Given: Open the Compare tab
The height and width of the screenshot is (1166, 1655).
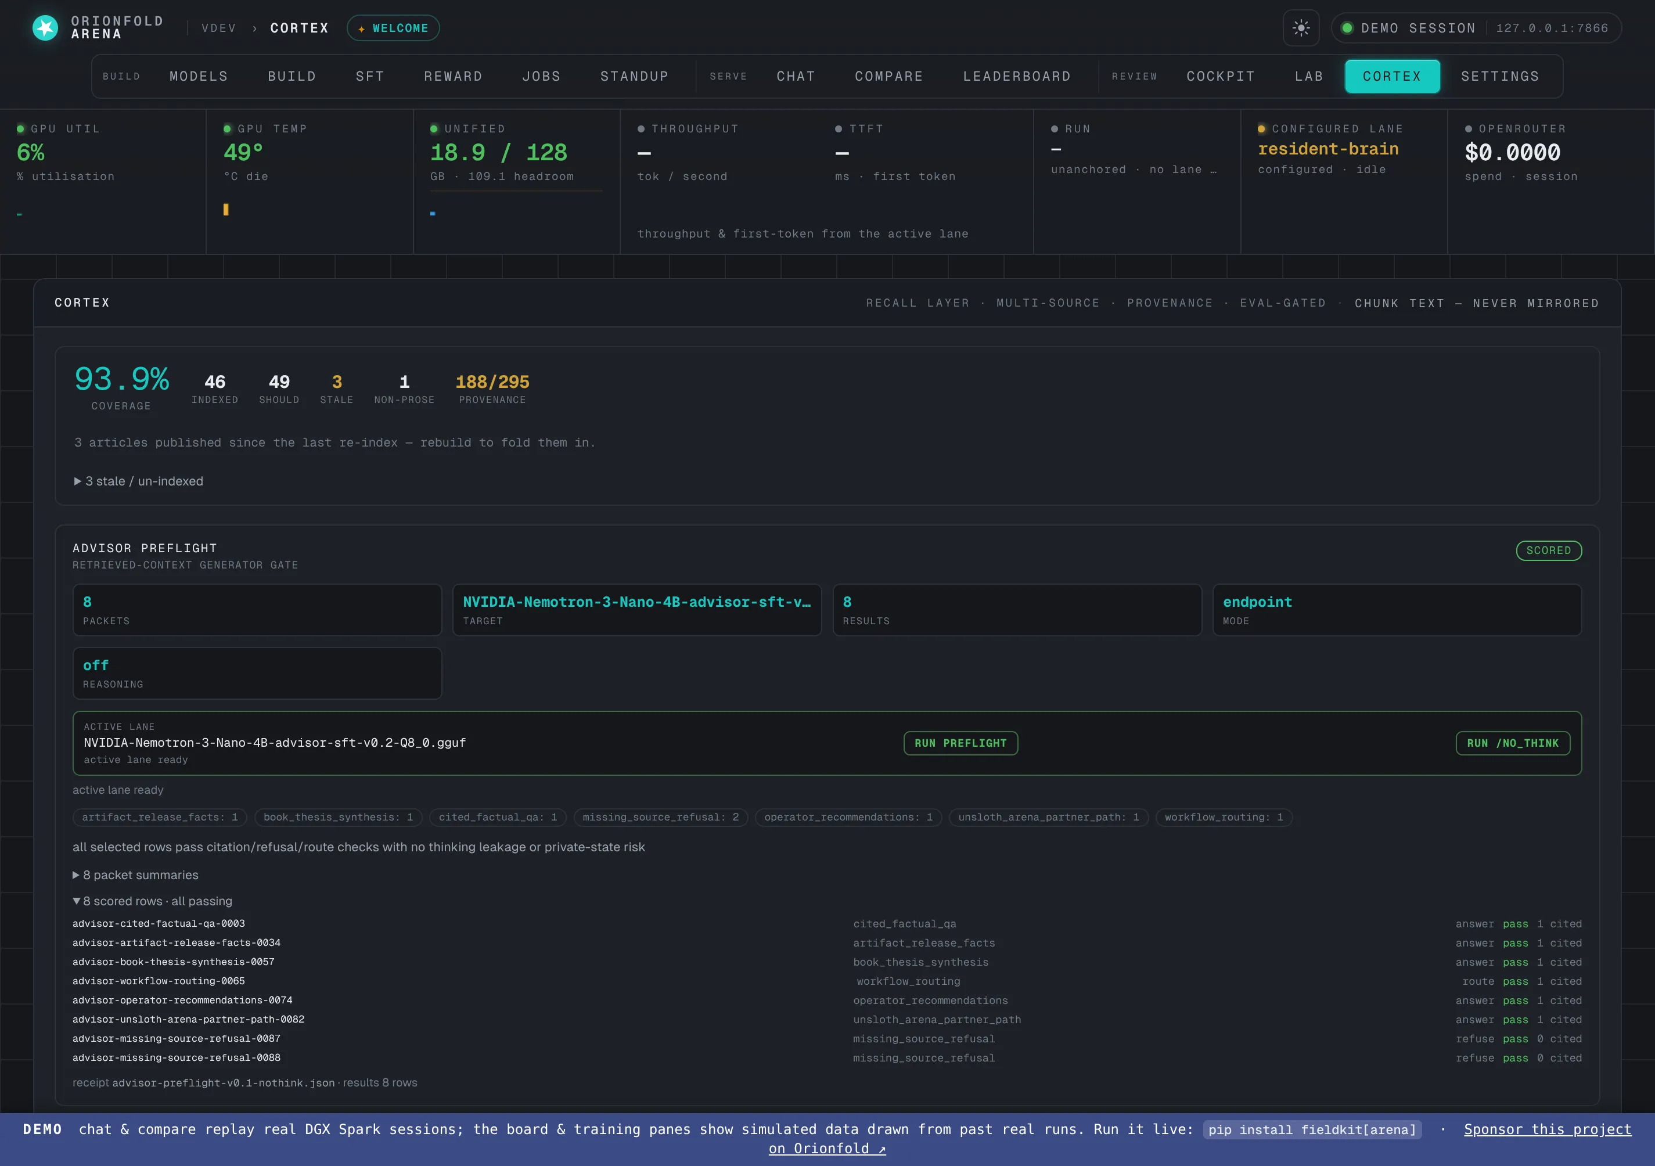Looking at the screenshot, I should [889, 77].
